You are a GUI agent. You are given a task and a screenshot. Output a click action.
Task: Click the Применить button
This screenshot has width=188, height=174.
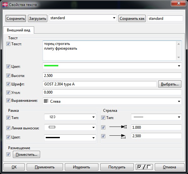[45, 167]
